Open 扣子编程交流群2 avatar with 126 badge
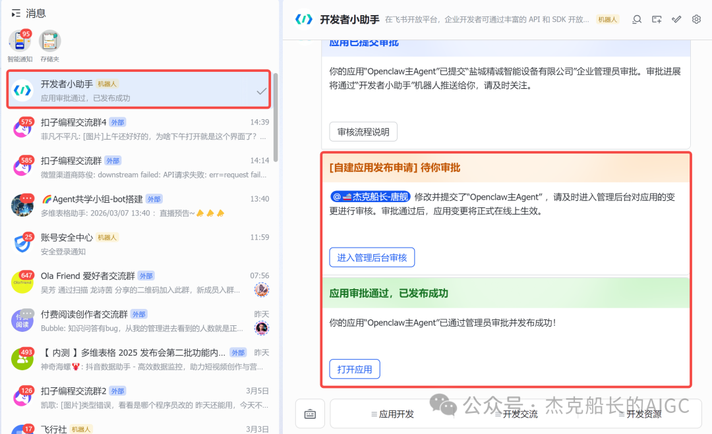 click(22, 397)
